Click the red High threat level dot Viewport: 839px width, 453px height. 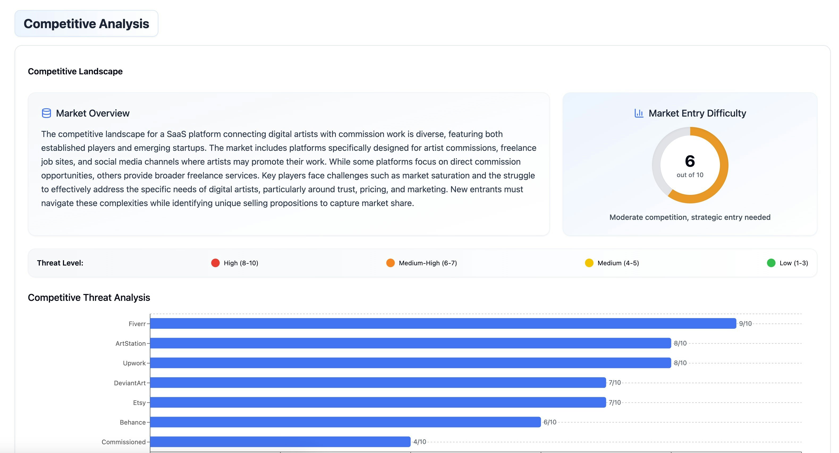215,263
